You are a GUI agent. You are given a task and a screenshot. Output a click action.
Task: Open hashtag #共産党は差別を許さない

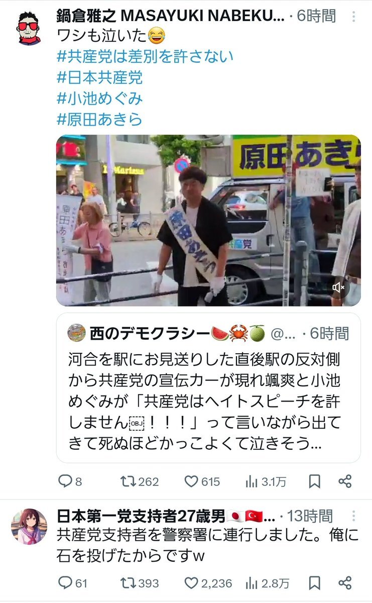[x=145, y=56]
